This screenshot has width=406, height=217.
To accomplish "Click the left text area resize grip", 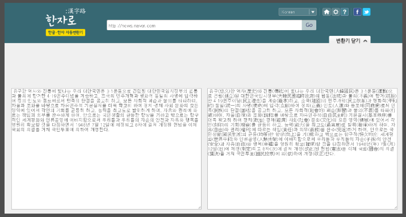I will pyautogui.click(x=199, y=207).
